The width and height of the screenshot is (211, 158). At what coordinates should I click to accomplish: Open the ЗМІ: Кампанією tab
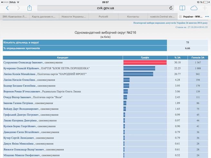tap(15, 16)
